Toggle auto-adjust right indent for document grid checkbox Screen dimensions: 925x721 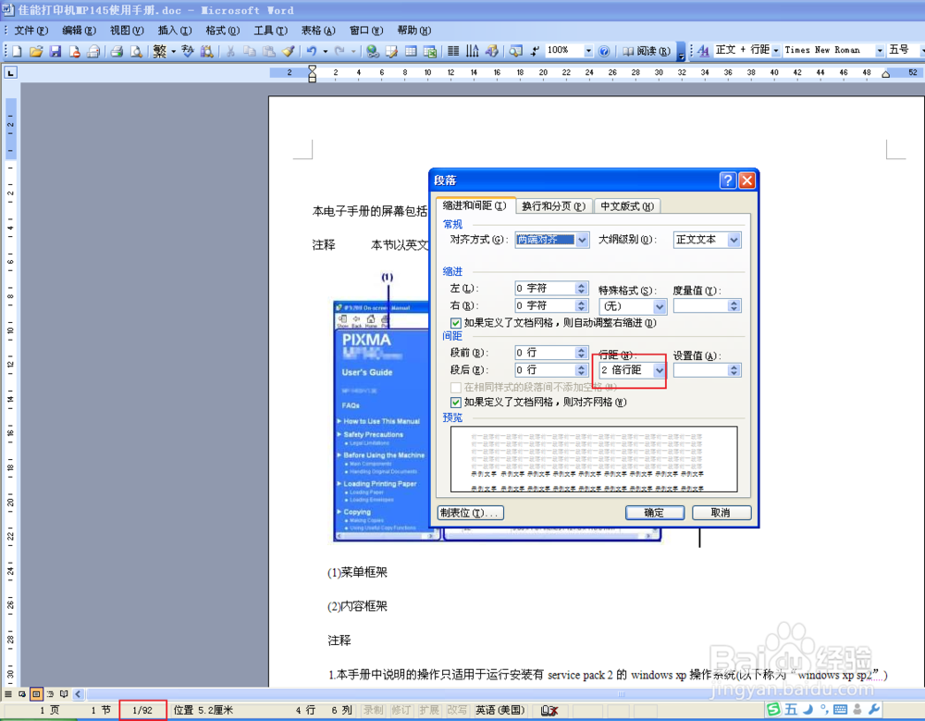[x=455, y=323]
